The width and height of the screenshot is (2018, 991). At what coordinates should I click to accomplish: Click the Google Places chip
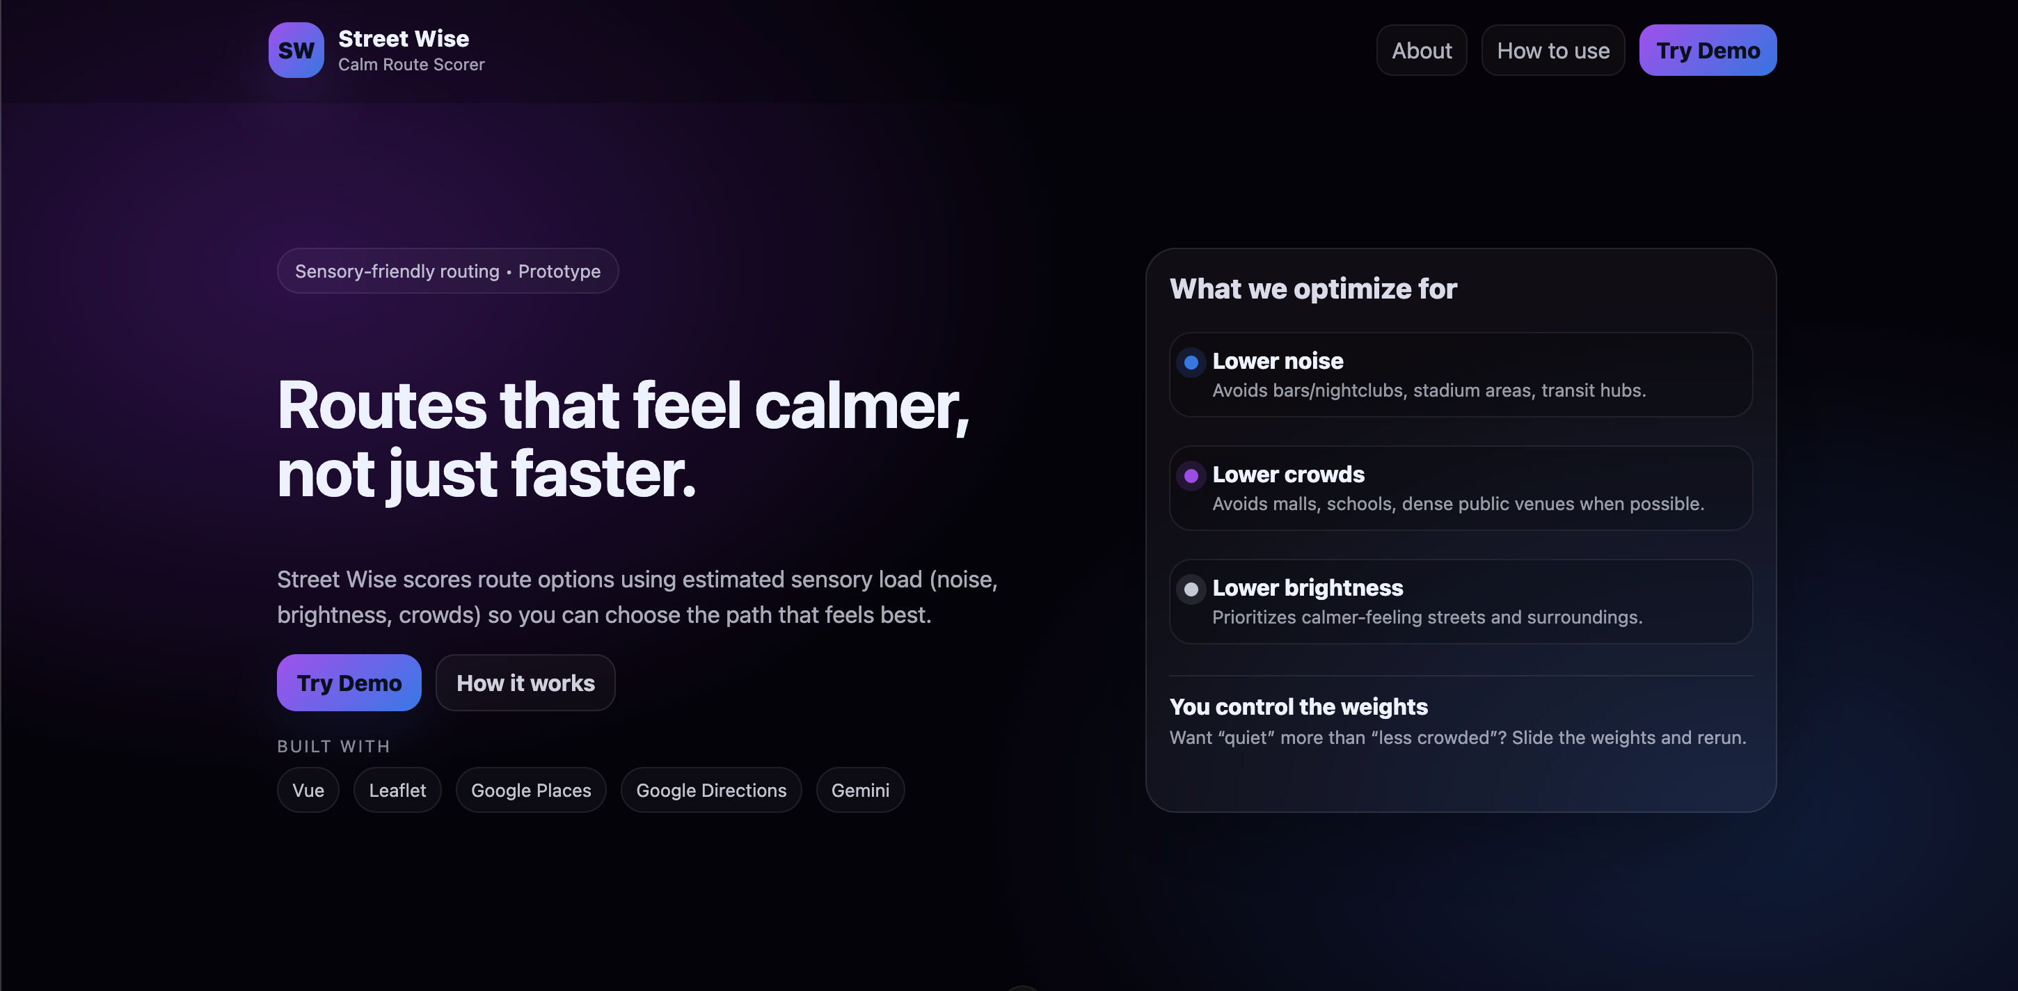530,790
